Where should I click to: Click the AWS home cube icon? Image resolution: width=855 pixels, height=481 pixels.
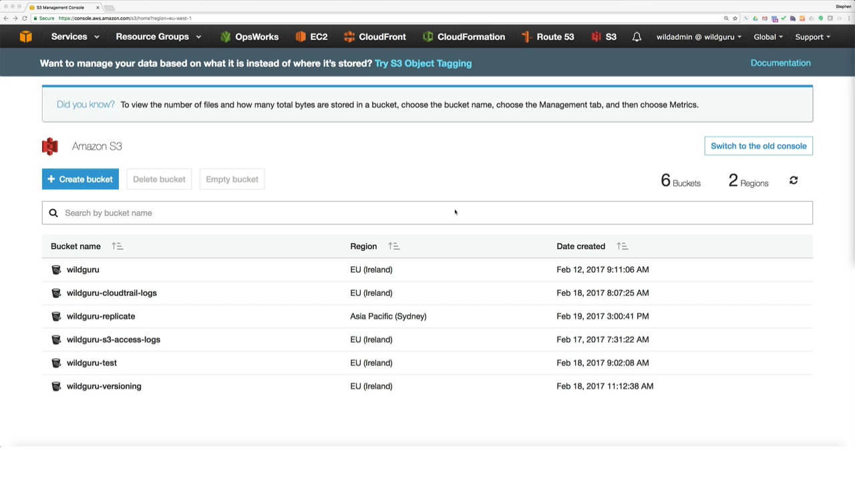[25, 37]
